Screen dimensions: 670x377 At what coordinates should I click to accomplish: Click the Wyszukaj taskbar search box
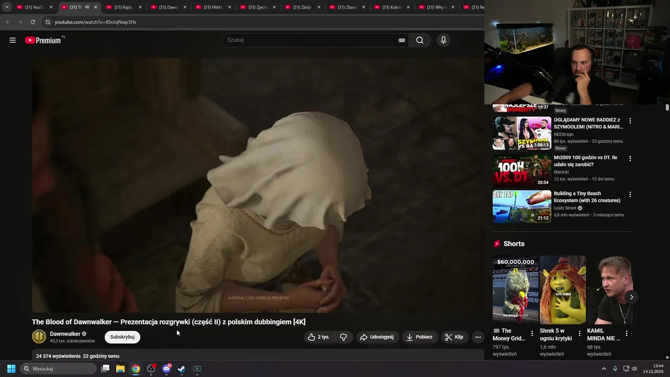pos(59,369)
